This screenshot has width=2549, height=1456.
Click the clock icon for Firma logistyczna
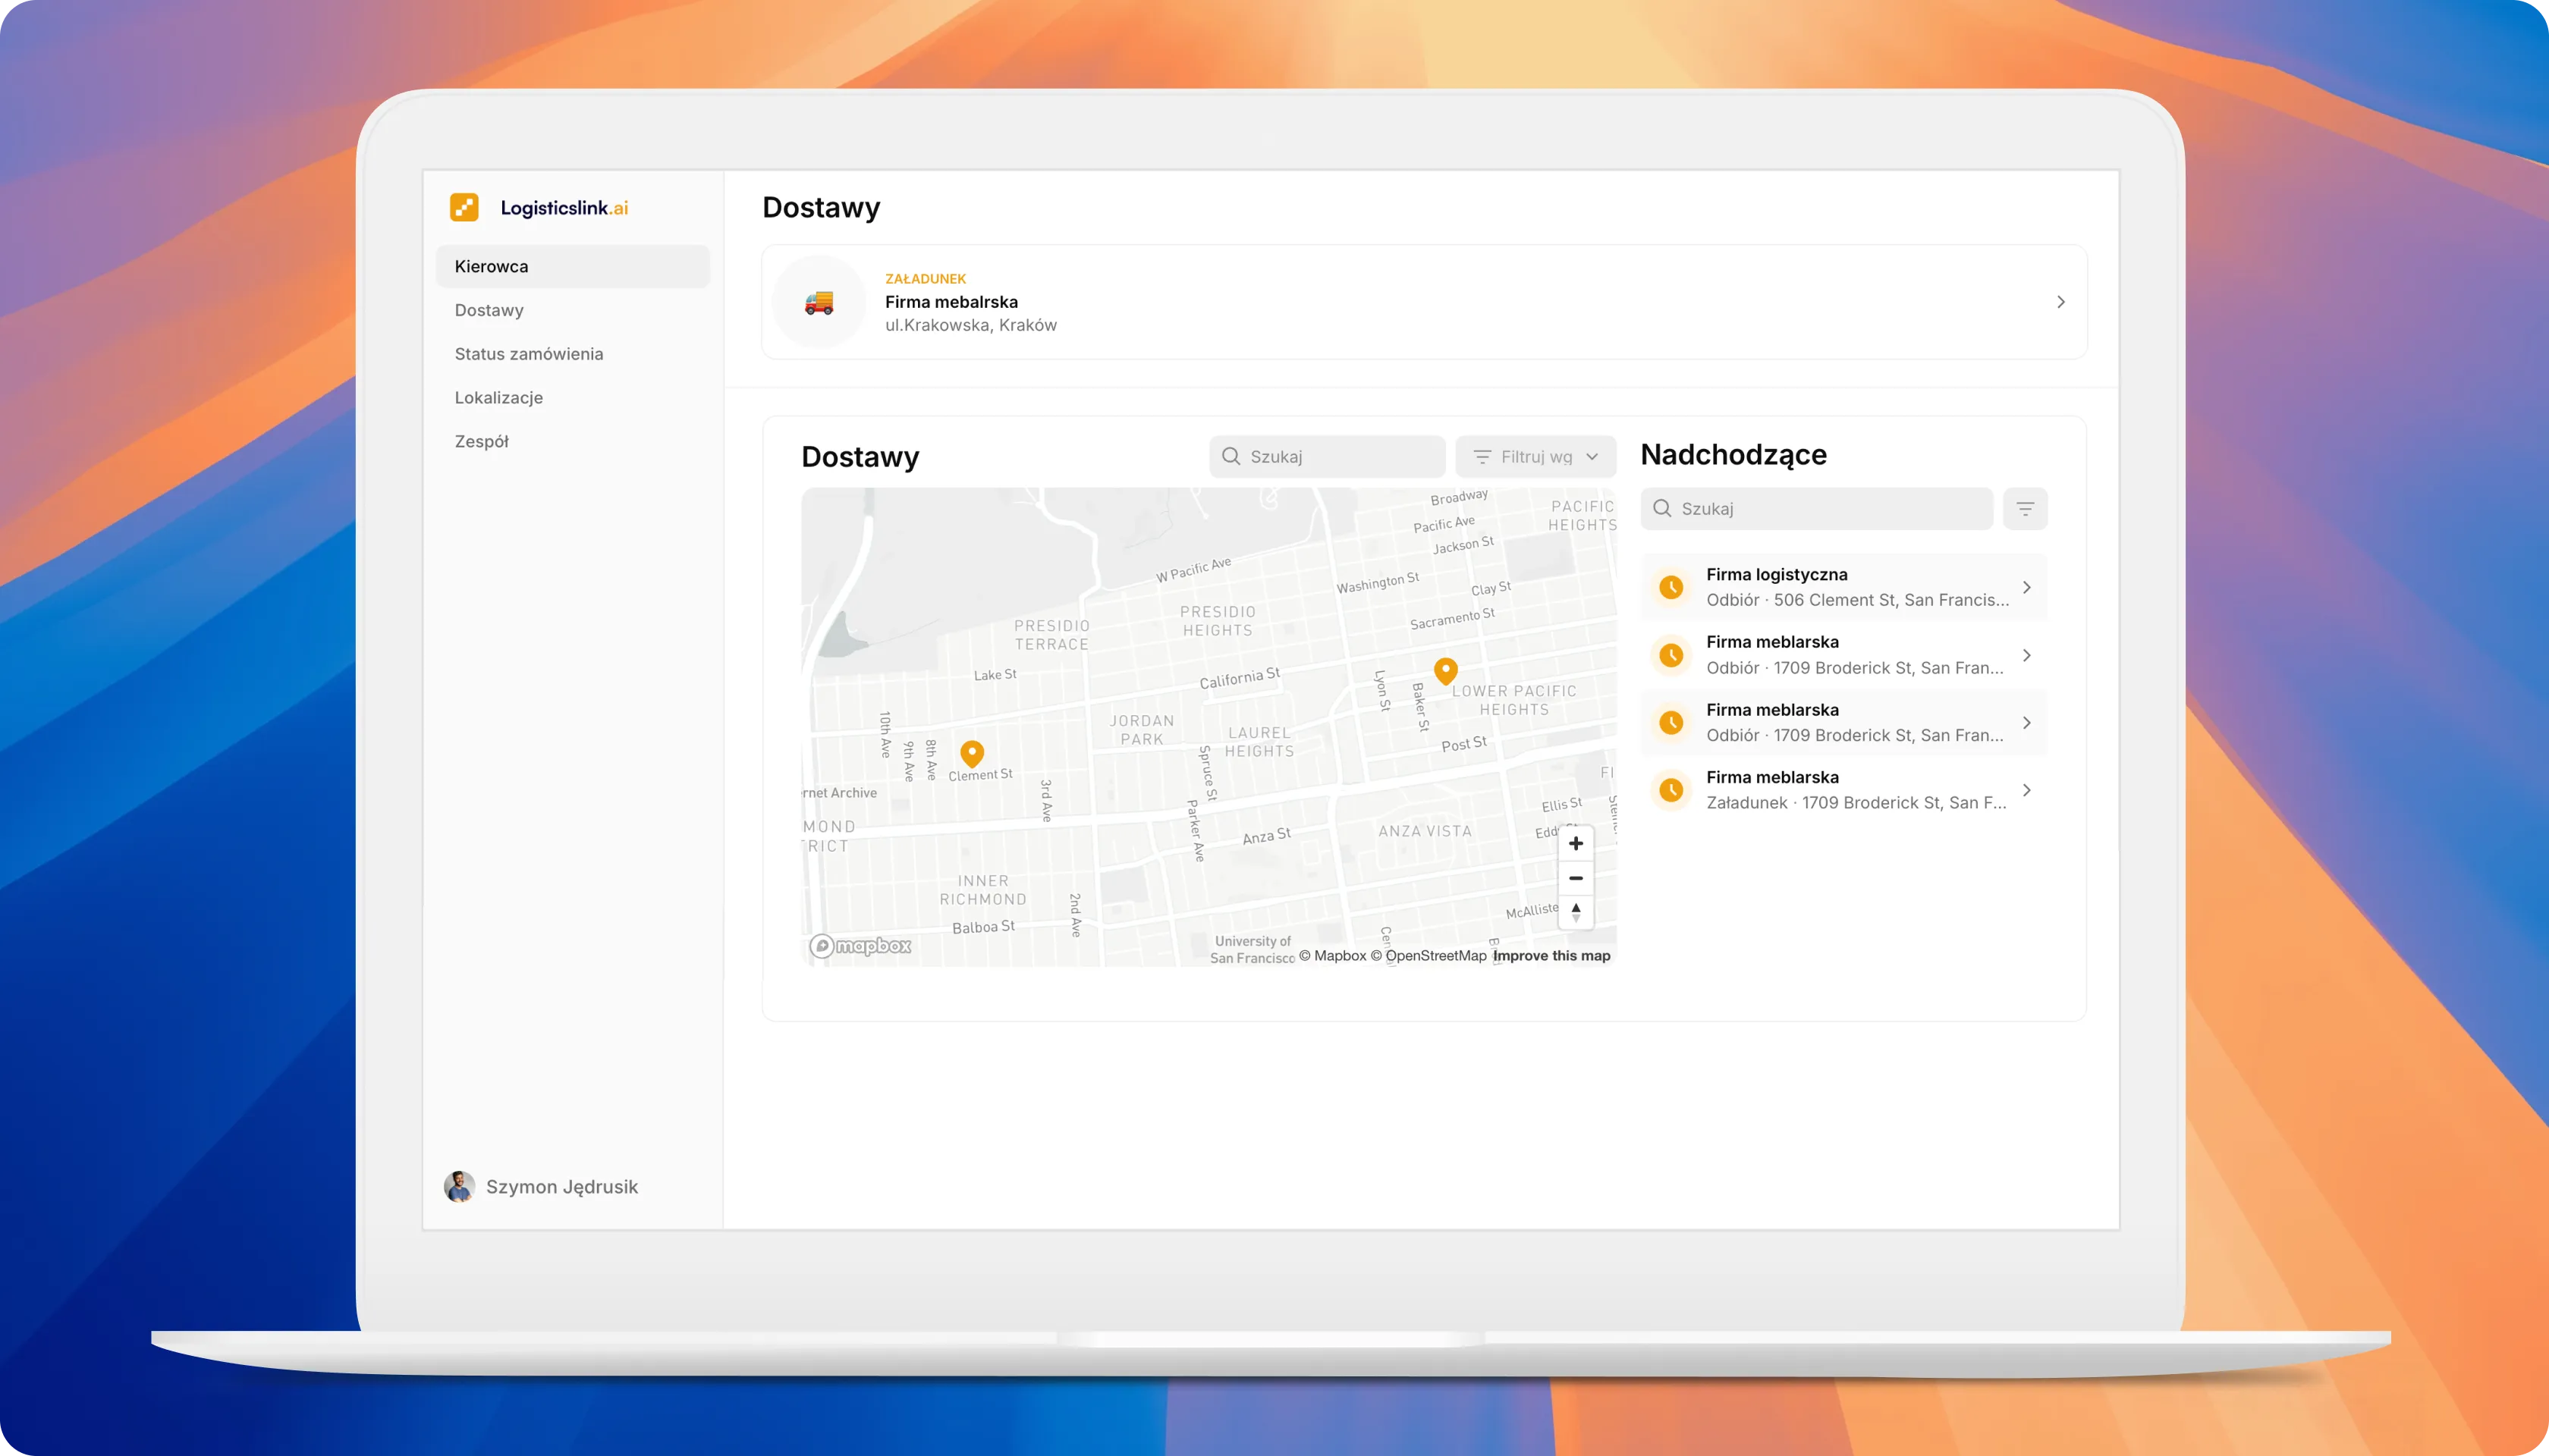coord(1672,587)
